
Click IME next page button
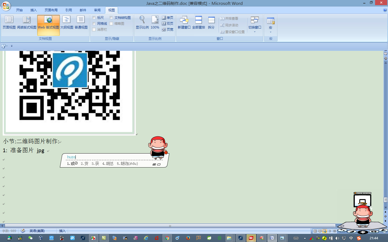click(x=159, y=164)
